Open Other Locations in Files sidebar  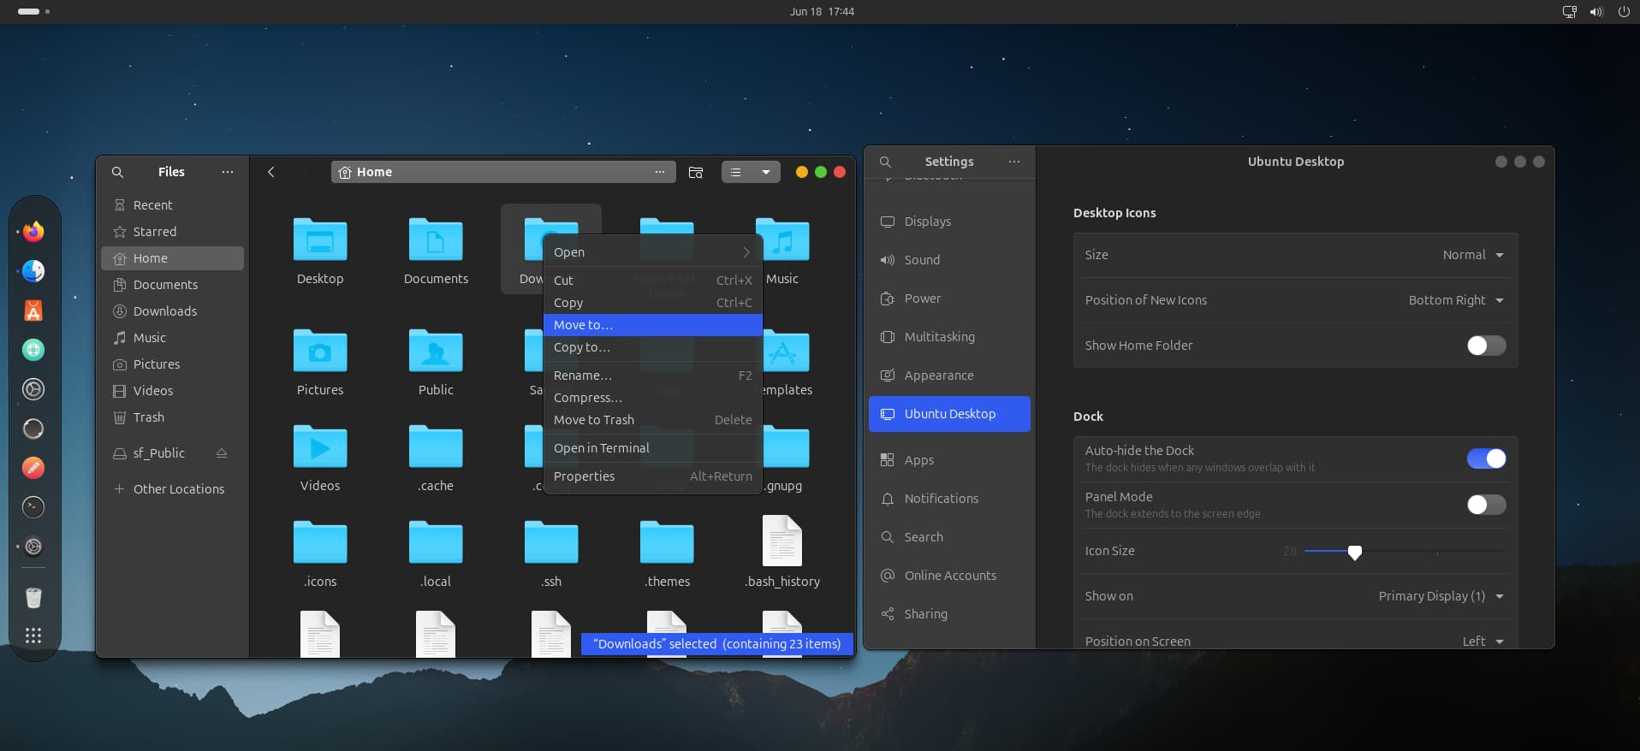172,489
